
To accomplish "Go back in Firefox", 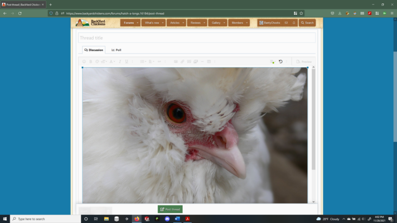I will click(5, 13).
